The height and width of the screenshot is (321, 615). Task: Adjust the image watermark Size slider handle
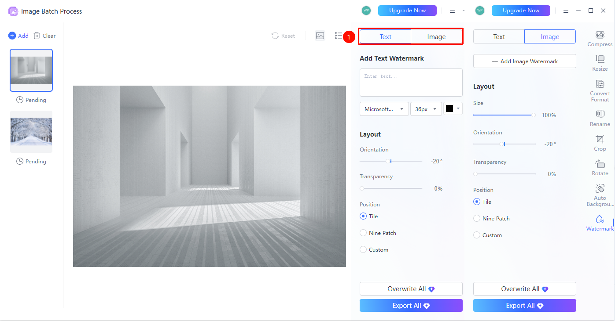pyautogui.click(x=534, y=115)
